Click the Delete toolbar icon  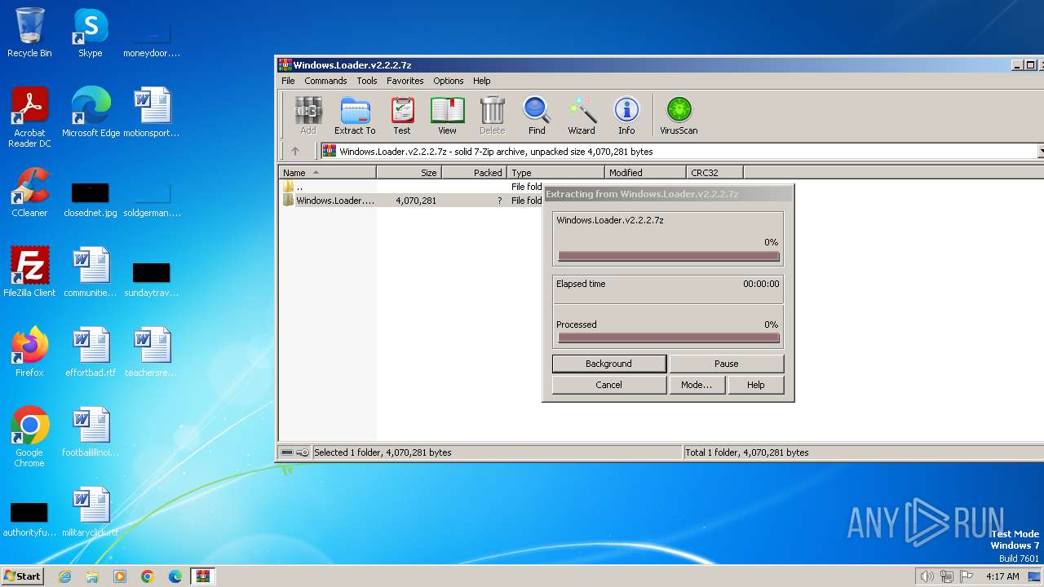pos(492,115)
